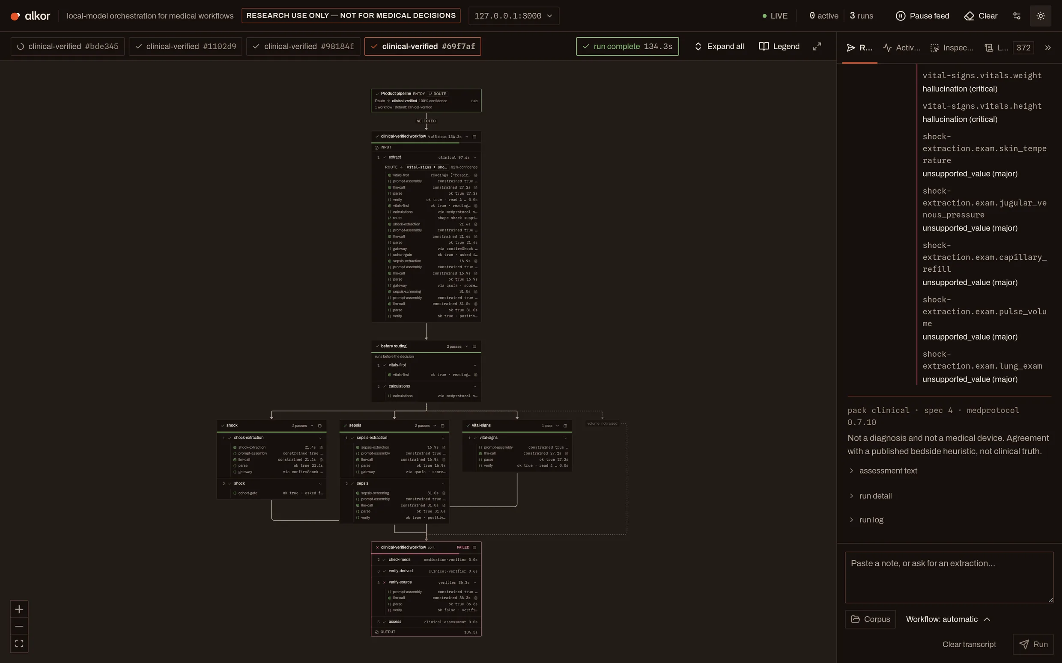Click the note textarea resize handle
The width and height of the screenshot is (1062, 663).
pyautogui.click(x=1050, y=600)
